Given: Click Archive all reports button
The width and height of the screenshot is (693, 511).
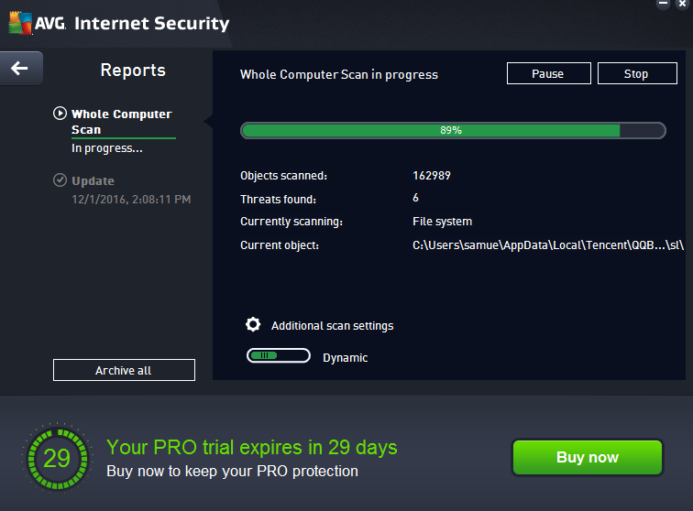Looking at the screenshot, I should pos(124,371).
